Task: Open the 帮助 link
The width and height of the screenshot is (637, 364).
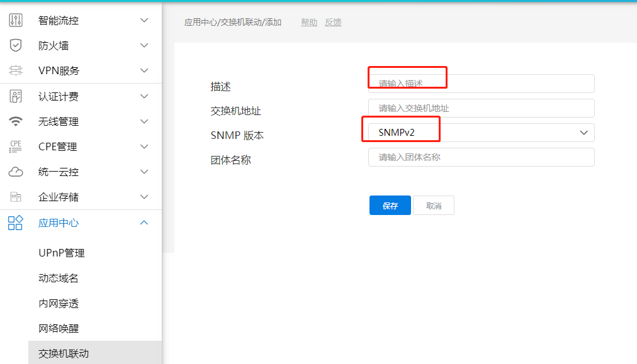Action: (309, 22)
